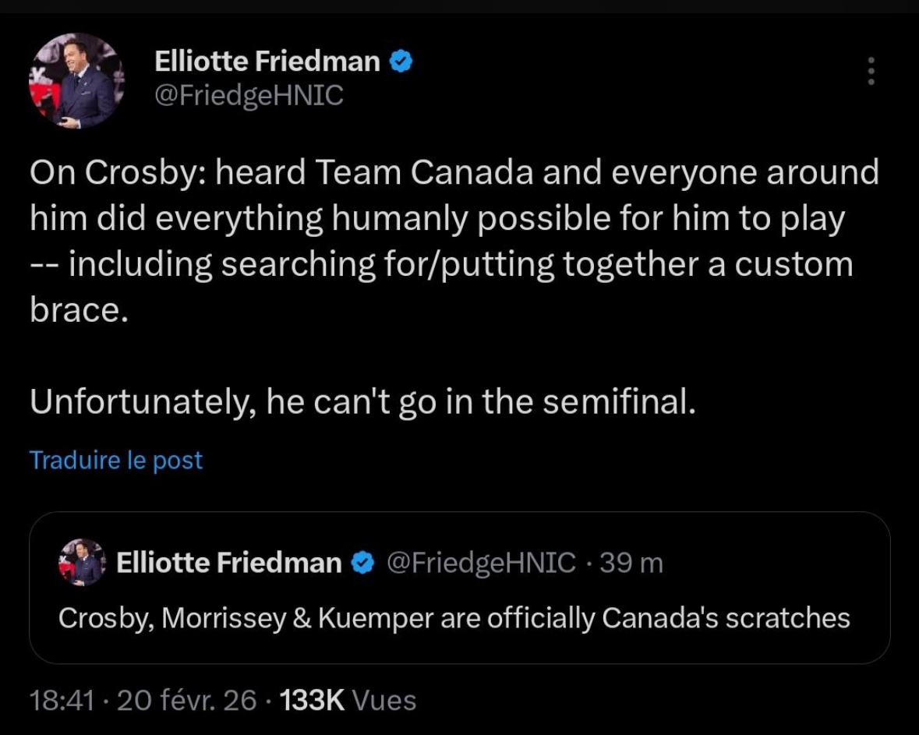
Task: Click the verified badge inside the quoted post
Action: 362,563
